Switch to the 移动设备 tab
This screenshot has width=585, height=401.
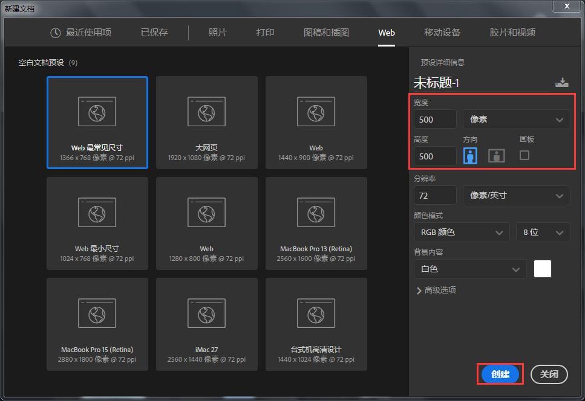point(442,33)
